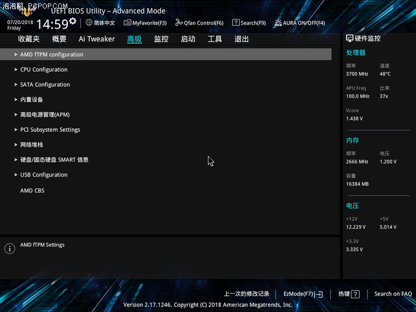Click the 硬件监控 panel title
The height and width of the screenshot is (312, 416).
[368, 39]
